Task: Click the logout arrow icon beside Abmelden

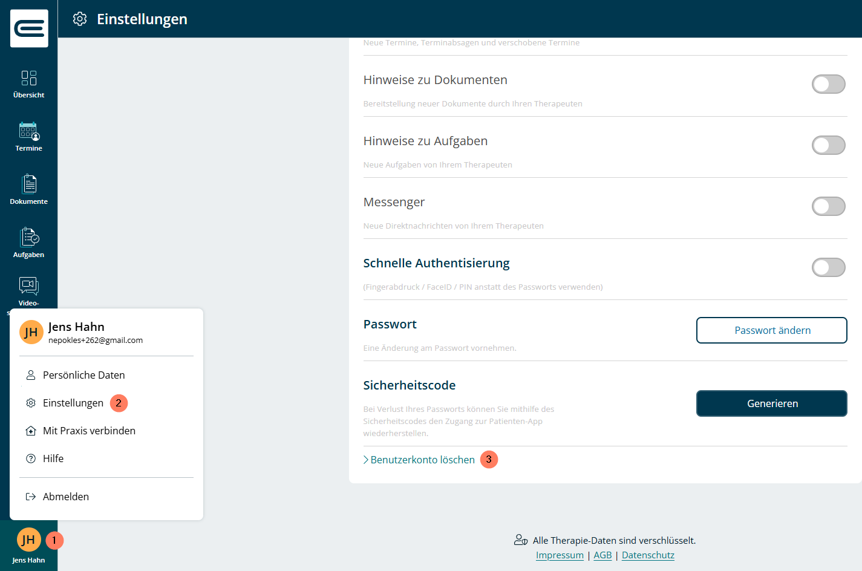Action: (x=31, y=497)
